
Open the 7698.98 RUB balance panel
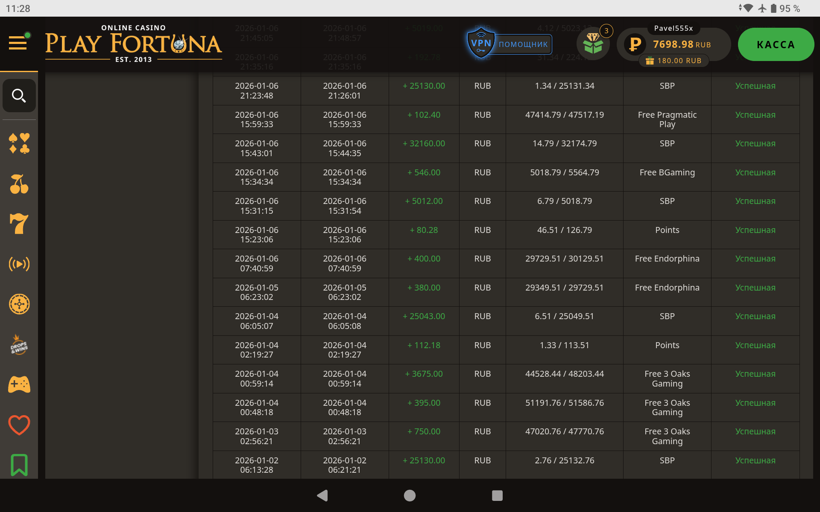tap(673, 44)
